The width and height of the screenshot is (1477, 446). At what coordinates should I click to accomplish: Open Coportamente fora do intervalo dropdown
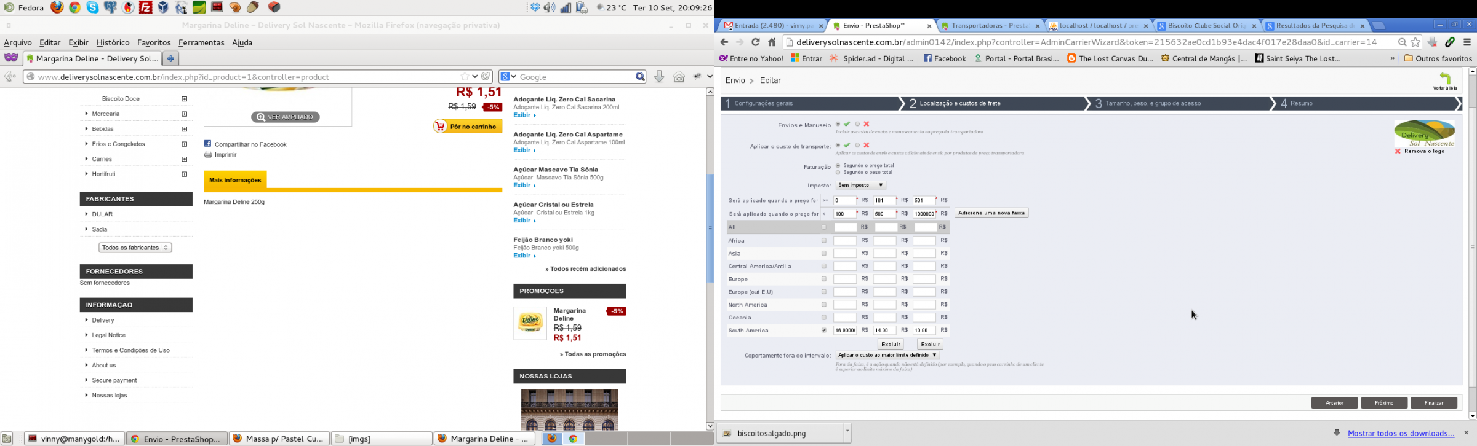click(x=887, y=355)
